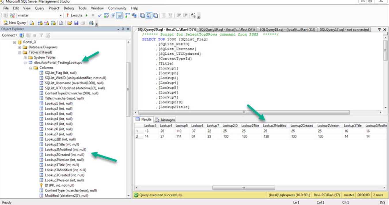Click the Object Explorer filter funnel icon

click(x=41, y=35)
